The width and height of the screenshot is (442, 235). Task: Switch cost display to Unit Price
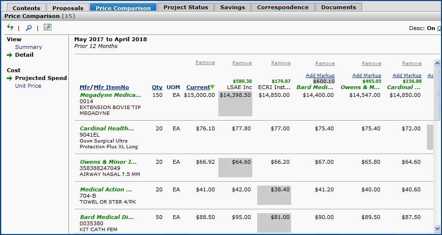[28, 86]
